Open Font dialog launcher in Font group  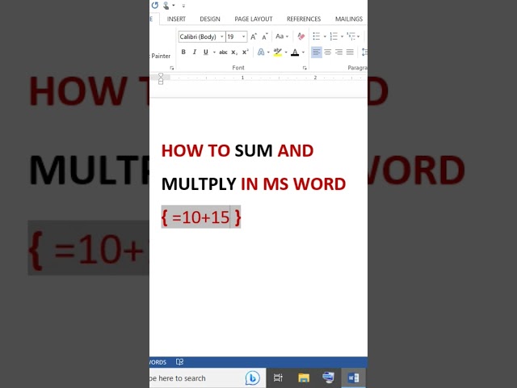(305, 68)
